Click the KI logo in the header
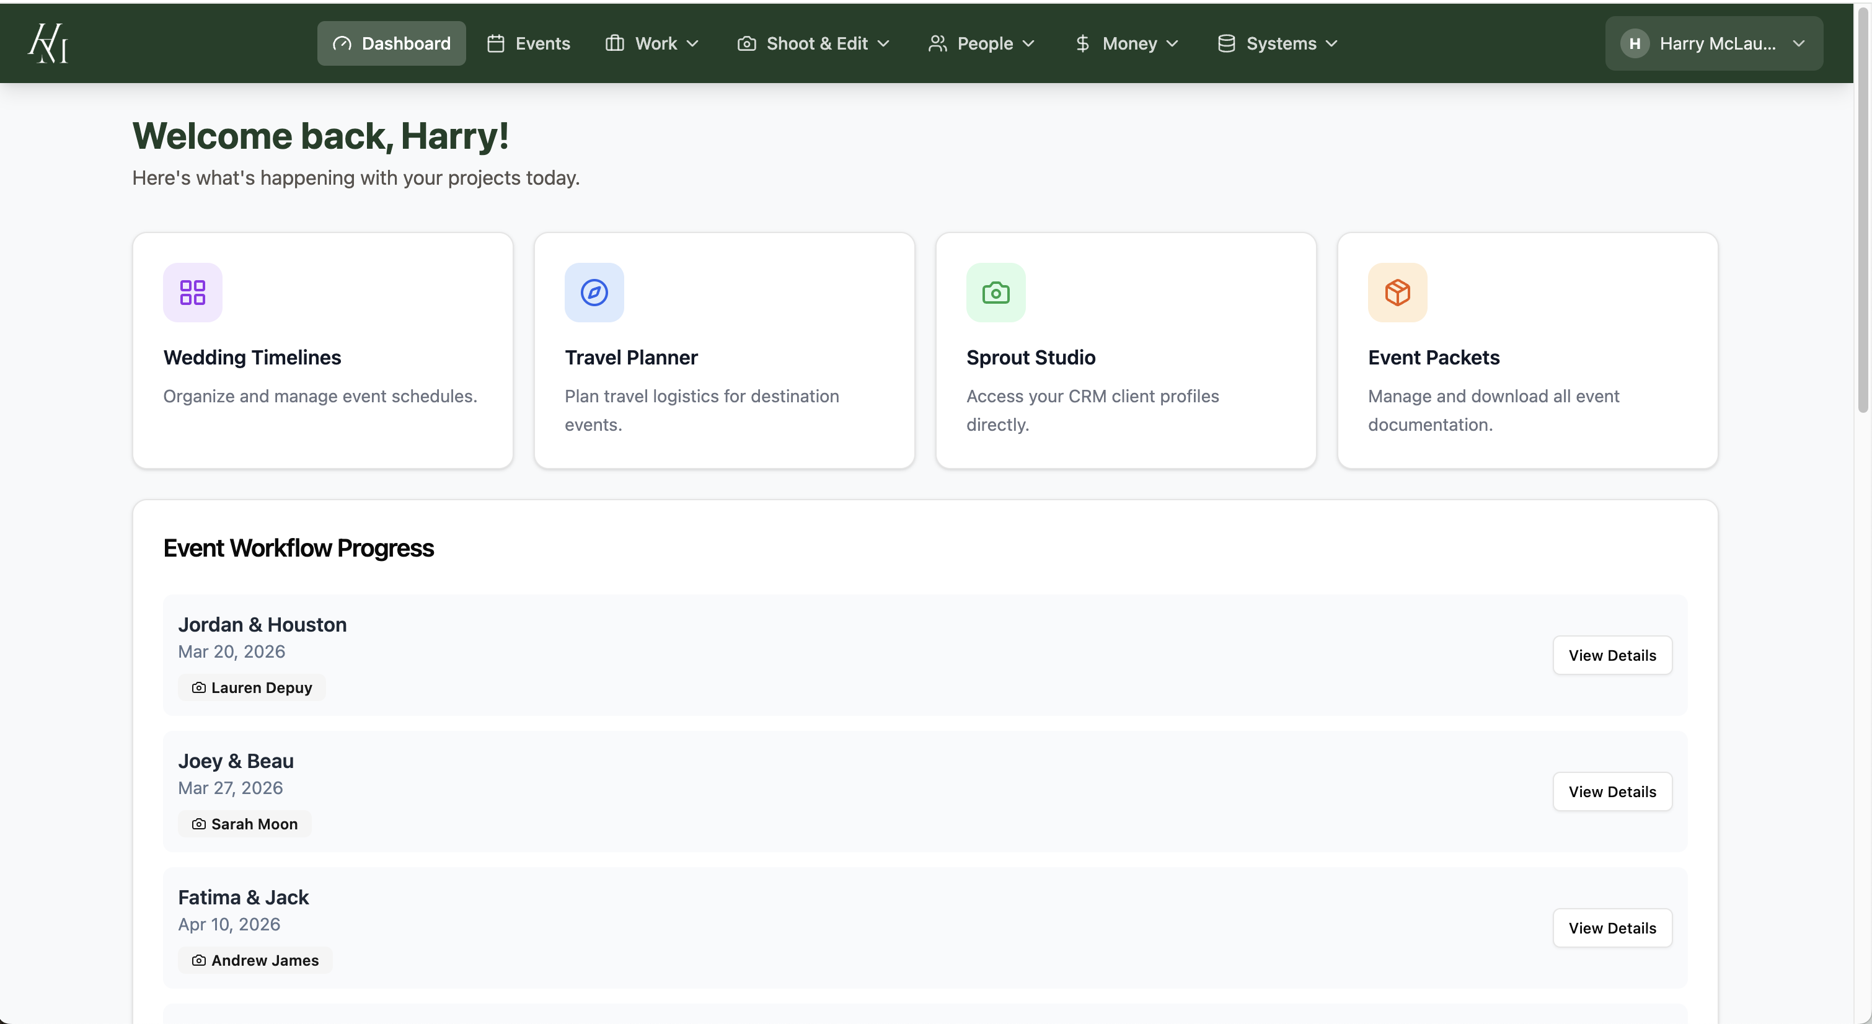Viewport: 1872px width, 1024px height. pyautogui.click(x=48, y=43)
